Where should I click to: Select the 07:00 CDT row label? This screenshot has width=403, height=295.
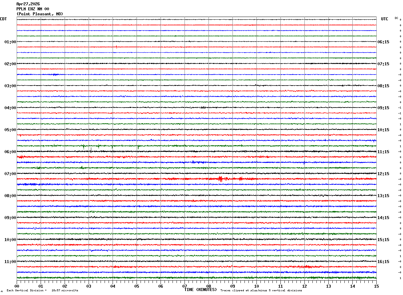(10, 174)
